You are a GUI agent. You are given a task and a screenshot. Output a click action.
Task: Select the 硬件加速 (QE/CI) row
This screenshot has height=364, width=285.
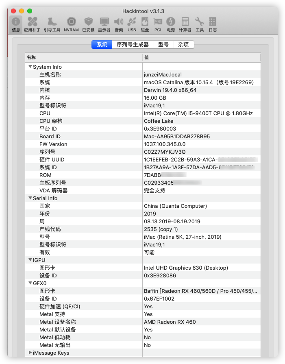click(143, 306)
